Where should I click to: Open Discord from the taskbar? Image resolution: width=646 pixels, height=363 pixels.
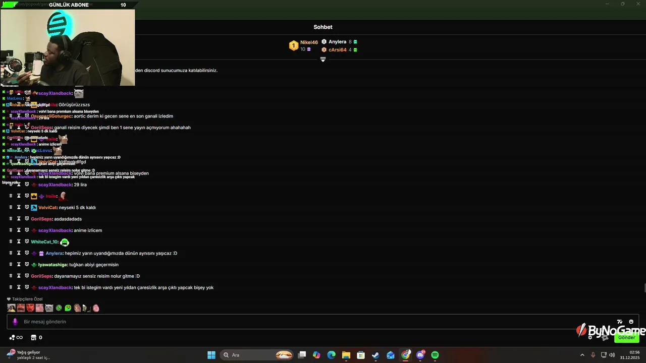[420, 355]
